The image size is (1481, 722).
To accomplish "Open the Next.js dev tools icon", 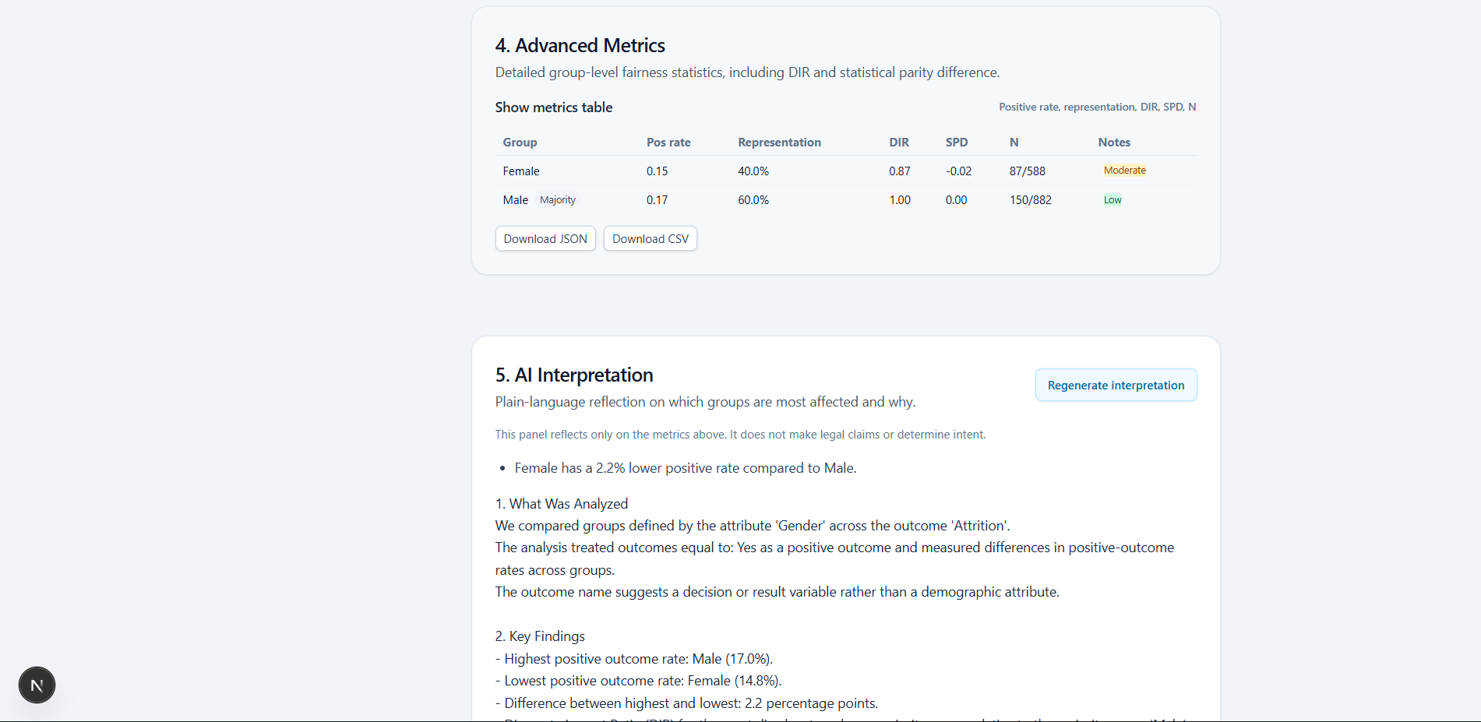I will [x=37, y=685].
